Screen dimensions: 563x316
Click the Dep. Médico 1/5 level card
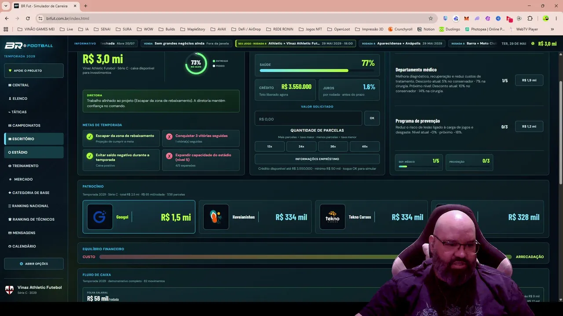[x=418, y=162]
